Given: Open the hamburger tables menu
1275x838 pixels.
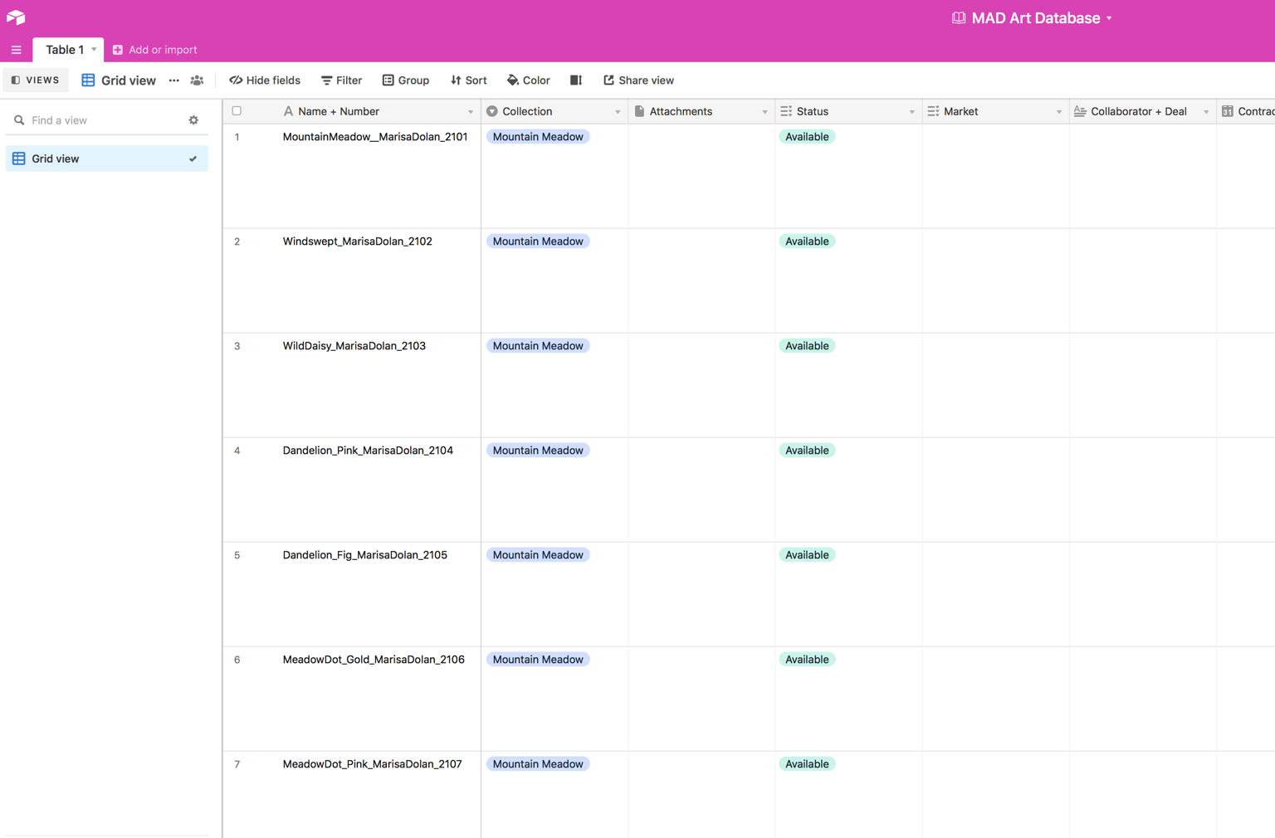Looking at the screenshot, I should [x=16, y=50].
